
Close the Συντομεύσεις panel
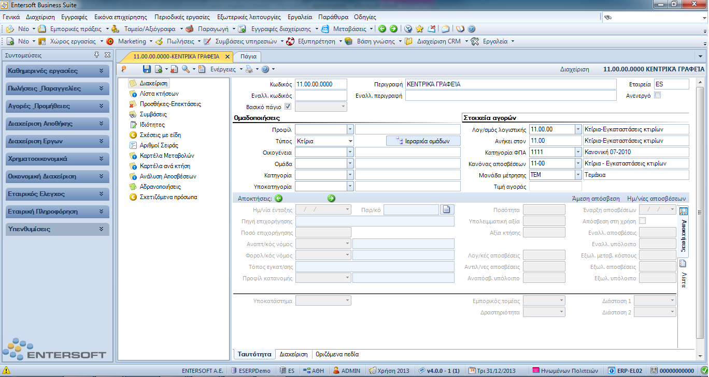[107, 55]
